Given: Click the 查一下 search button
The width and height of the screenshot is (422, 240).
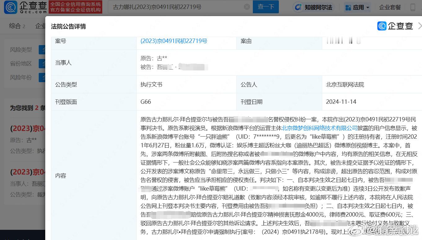Looking at the screenshot, I should [266, 7].
